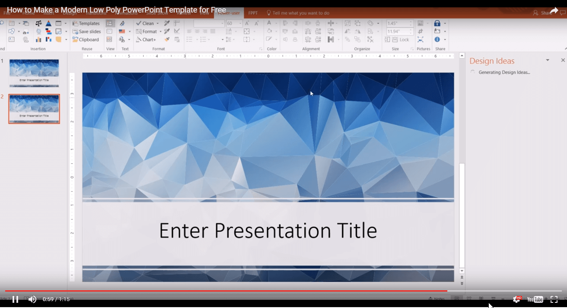Click the bar chart insertion icon

pyautogui.click(x=39, y=39)
